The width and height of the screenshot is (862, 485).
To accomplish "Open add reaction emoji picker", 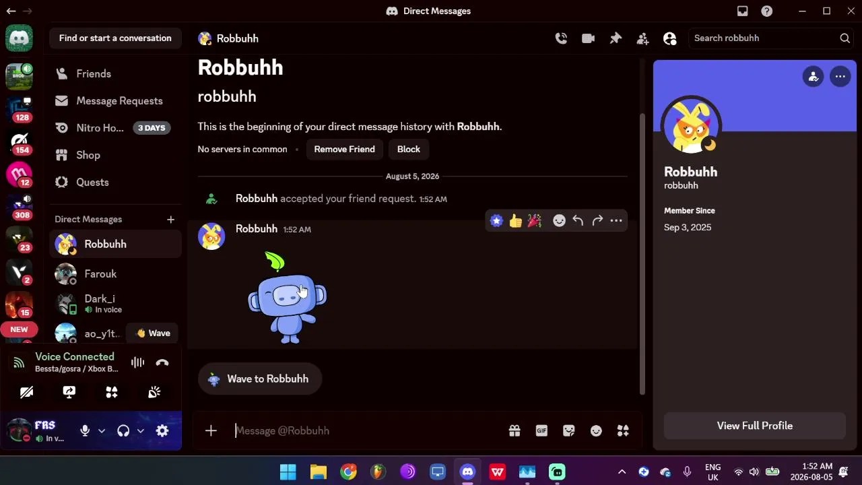I will (559, 220).
